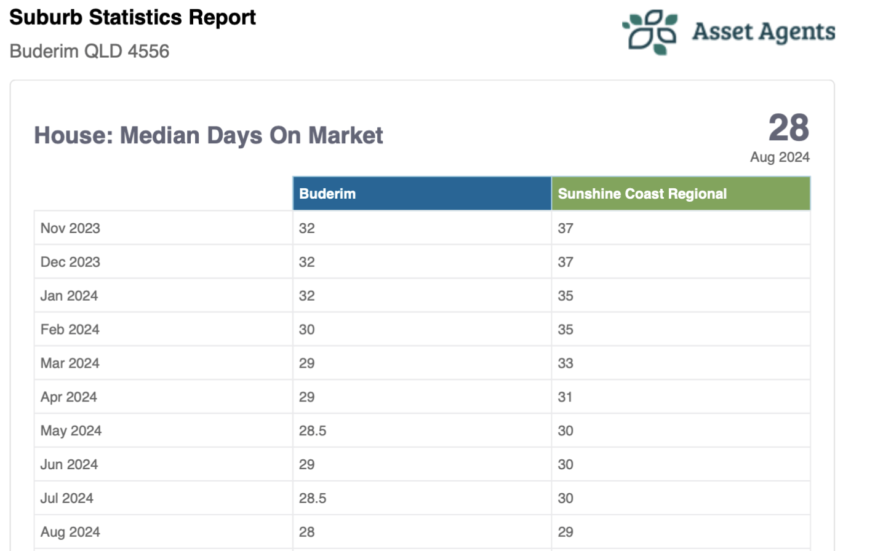The height and width of the screenshot is (551, 875).
Task: Click the Asset Agents brand name text
Action: [764, 32]
